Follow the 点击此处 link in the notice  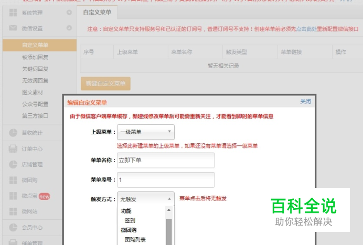[x=306, y=29]
